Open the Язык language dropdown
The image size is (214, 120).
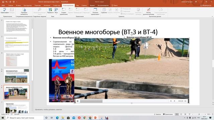(x=56, y=11)
